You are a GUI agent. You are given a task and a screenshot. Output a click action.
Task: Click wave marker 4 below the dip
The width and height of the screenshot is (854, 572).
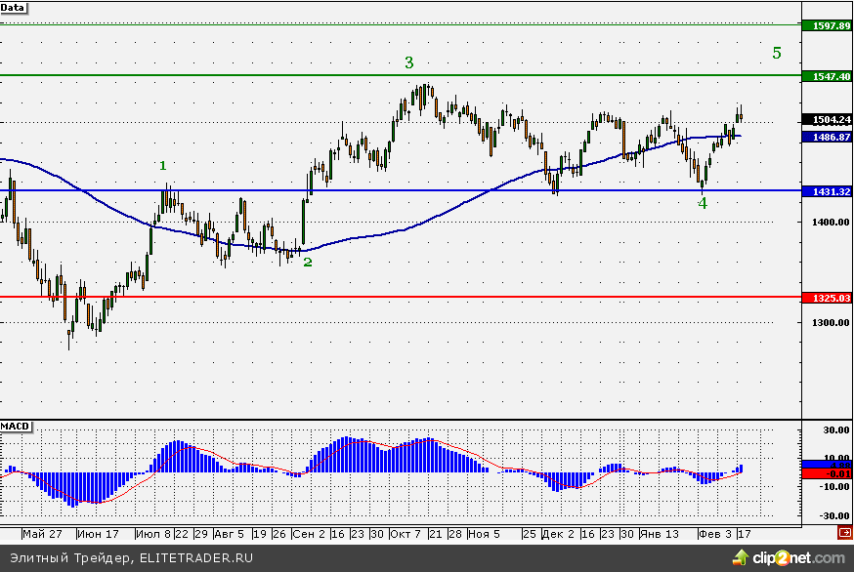(702, 203)
